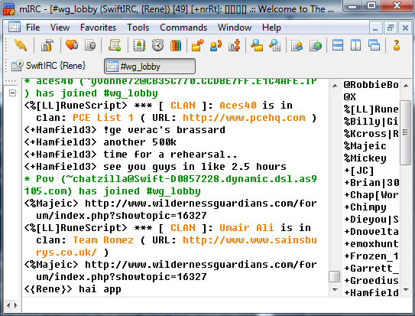The height and width of the screenshot is (316, 415).
Task: Tile windows vertically via toolbar icon
Action: pos(355,45)
